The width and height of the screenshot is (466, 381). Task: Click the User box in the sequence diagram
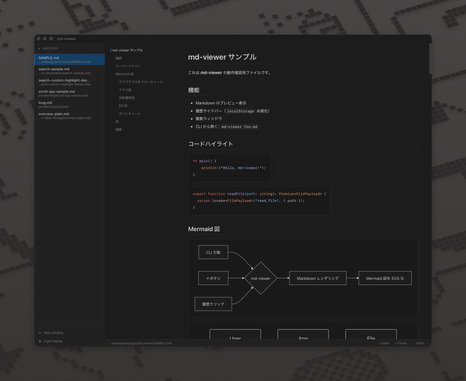[235, 334]
